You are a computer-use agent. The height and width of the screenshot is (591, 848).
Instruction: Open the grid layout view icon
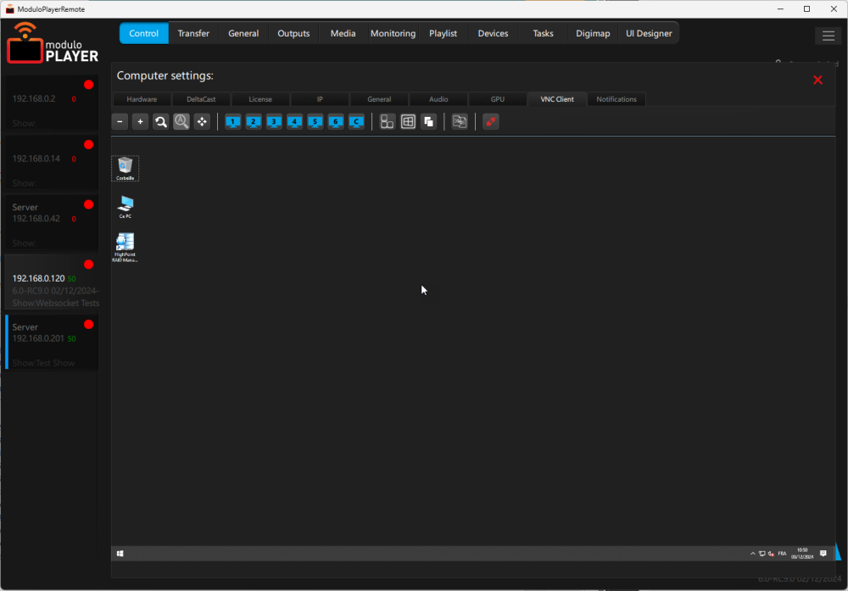[x=408, y=121]
